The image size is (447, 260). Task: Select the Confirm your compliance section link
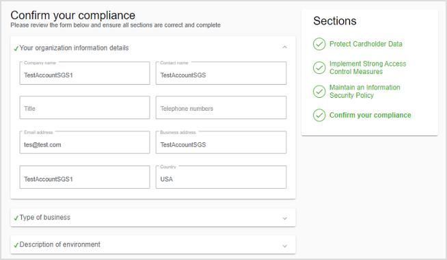click(x=370, y=115)
